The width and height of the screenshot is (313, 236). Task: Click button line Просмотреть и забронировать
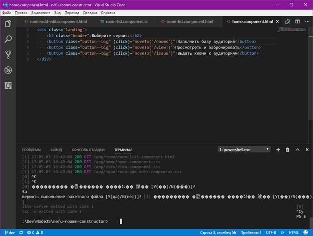click(x=154, y=47)
